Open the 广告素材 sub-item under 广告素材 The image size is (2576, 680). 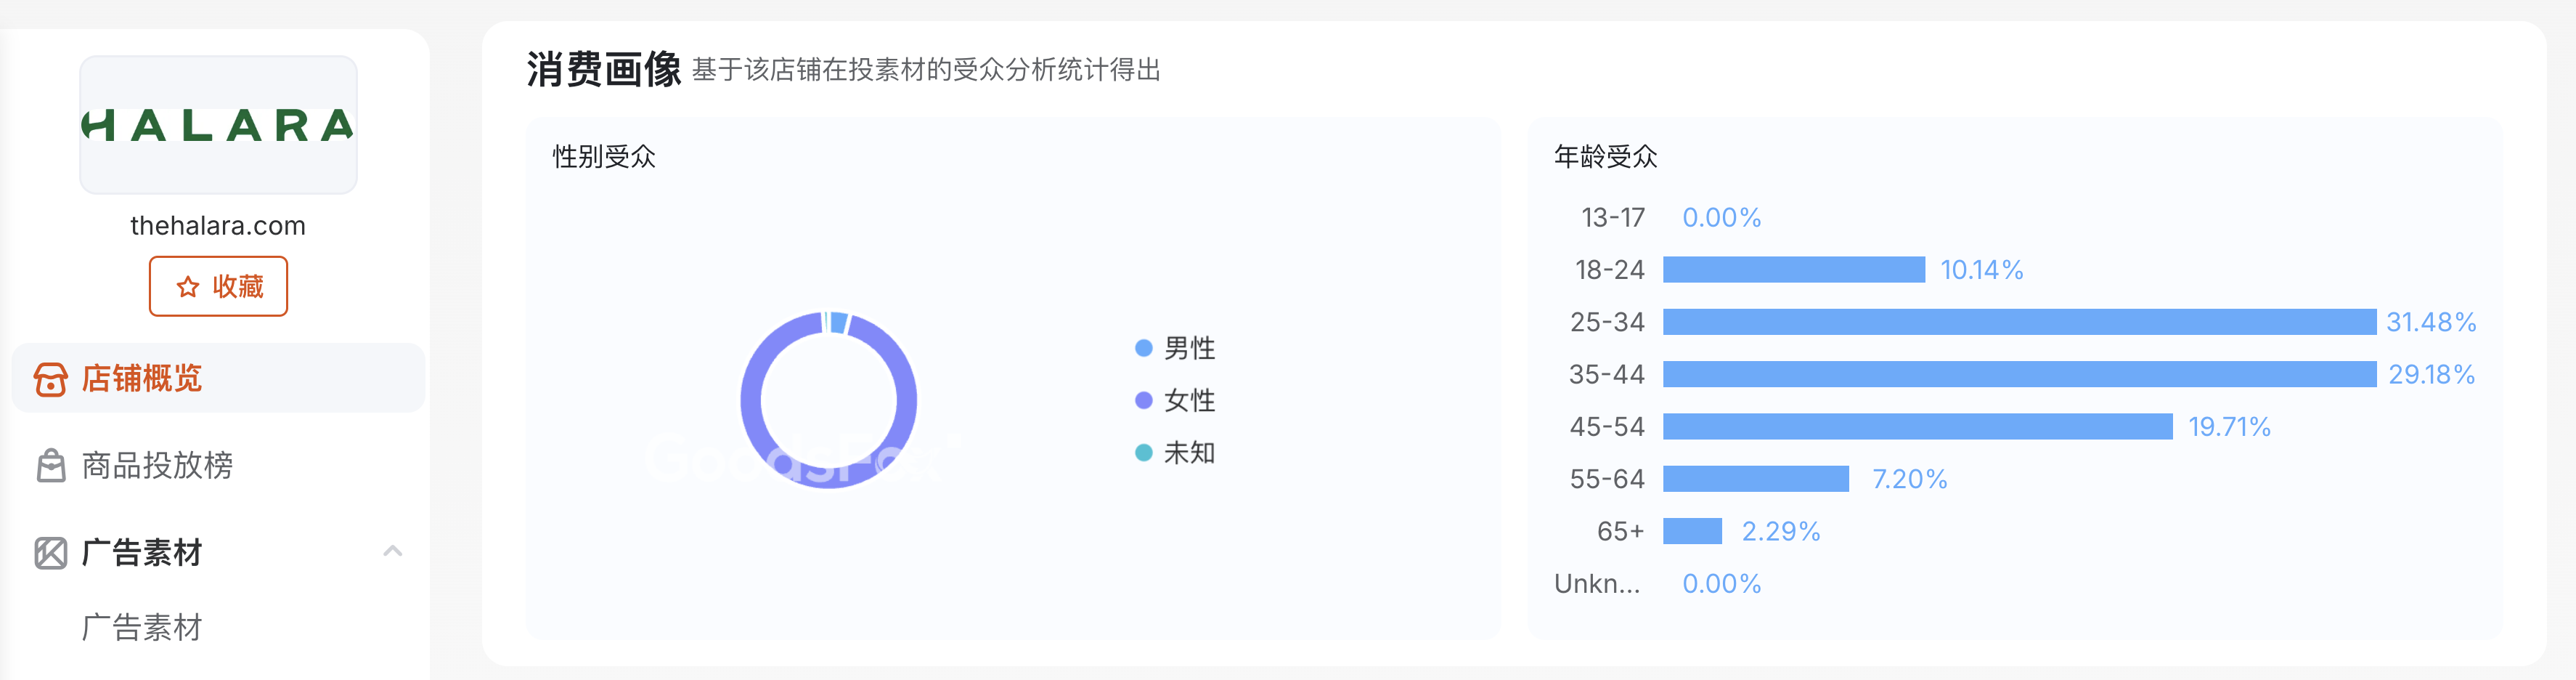tap(142, 629)
